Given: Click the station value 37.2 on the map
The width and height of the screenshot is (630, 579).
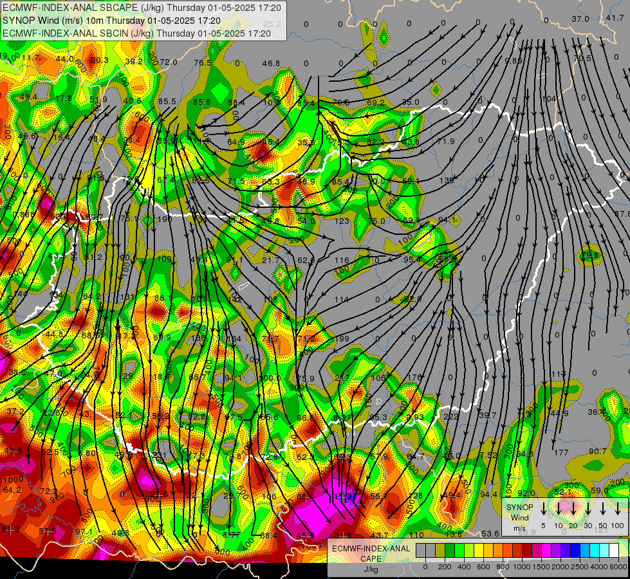Looking at the screenshot, I should 15,412.
